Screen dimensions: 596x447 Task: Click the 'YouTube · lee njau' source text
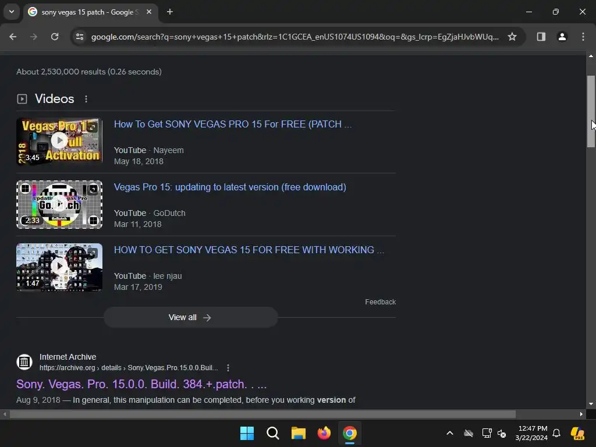pos(148,276)
